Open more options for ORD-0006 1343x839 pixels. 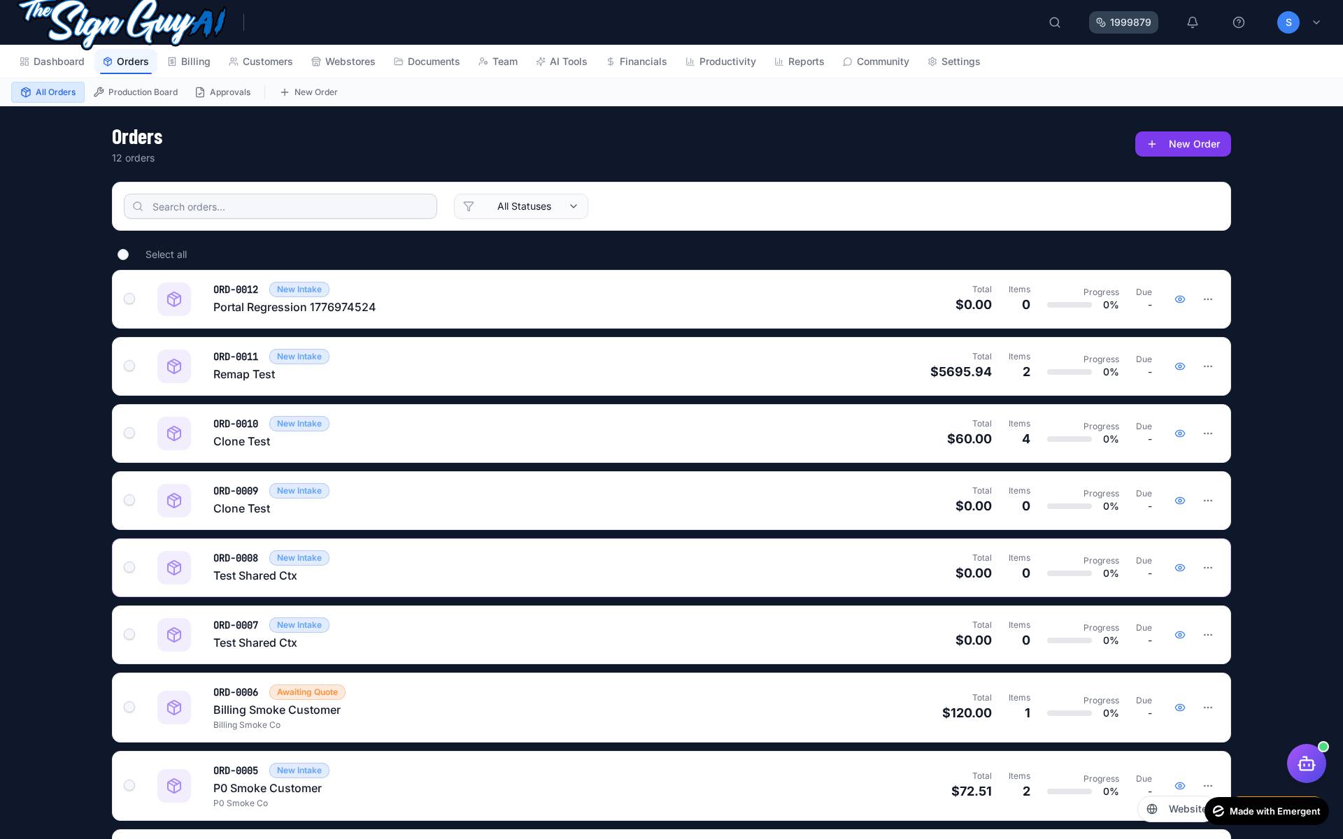(1208, 708)
